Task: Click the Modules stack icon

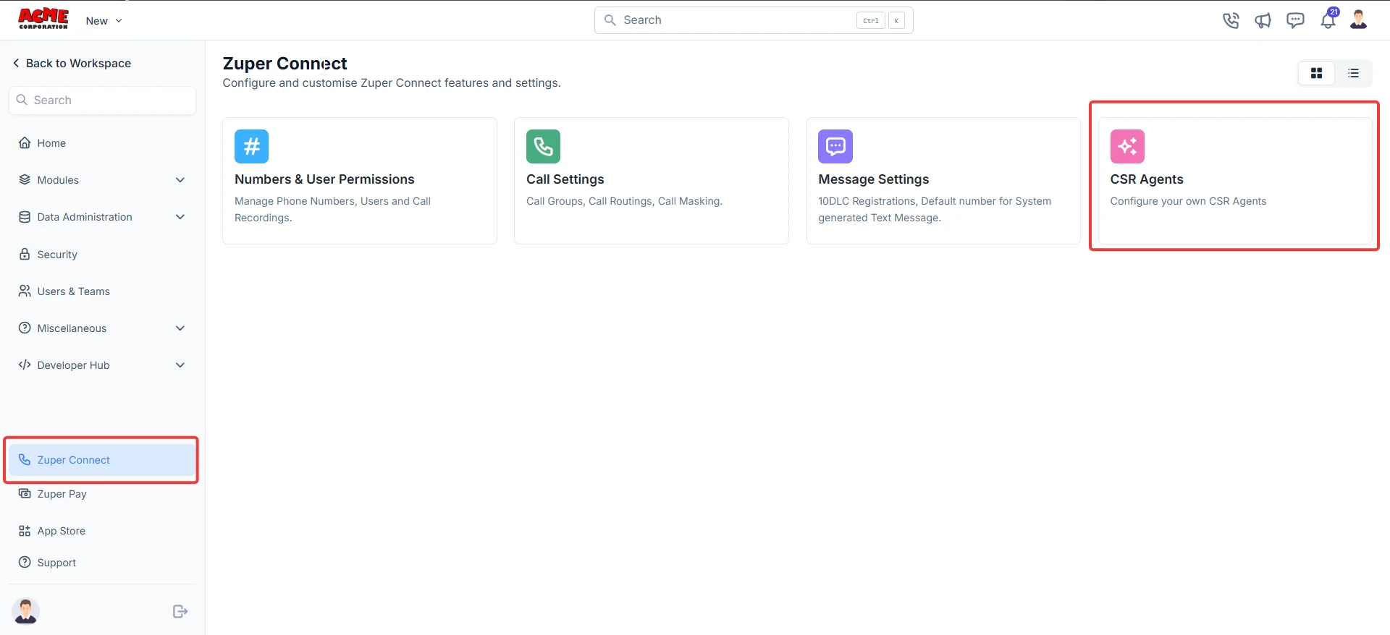Action: point(25,179)
